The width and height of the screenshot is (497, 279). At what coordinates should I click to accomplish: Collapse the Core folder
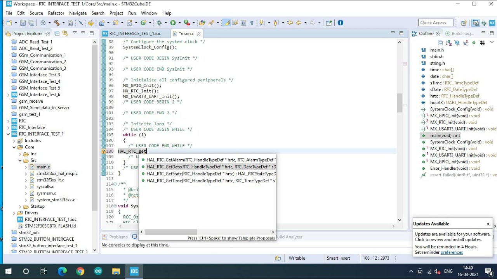pos(14,147)
